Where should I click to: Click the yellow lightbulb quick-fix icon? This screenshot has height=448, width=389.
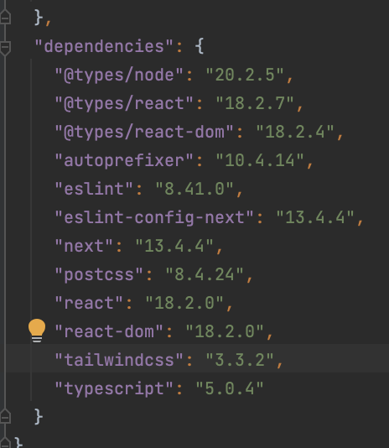37,331
